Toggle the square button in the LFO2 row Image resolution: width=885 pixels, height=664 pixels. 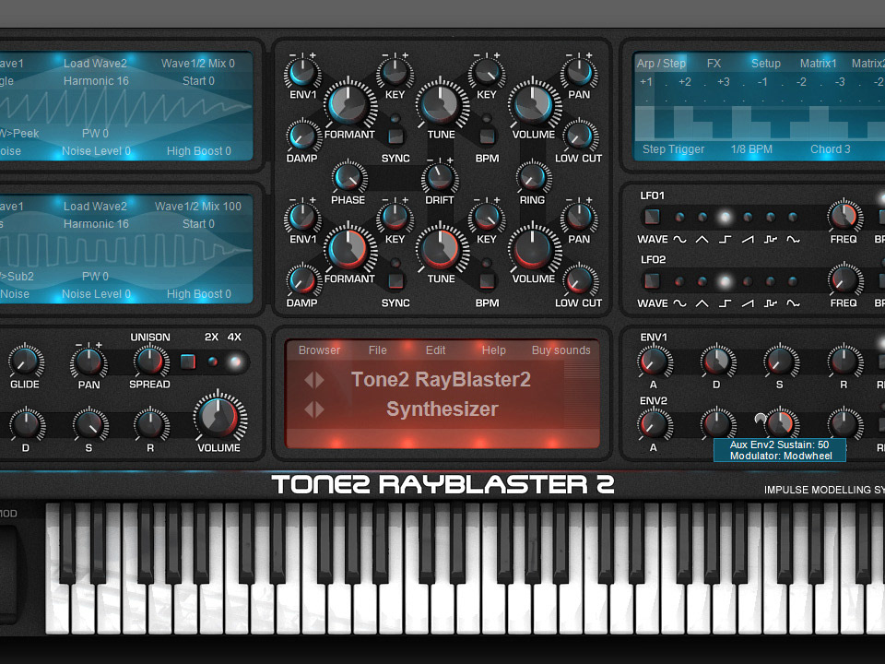[652, 280]
